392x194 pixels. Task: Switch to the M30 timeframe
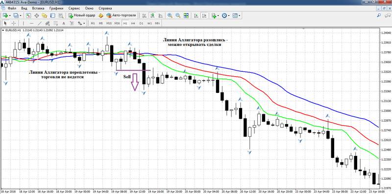pyautogui.click(x=117, y=23)
